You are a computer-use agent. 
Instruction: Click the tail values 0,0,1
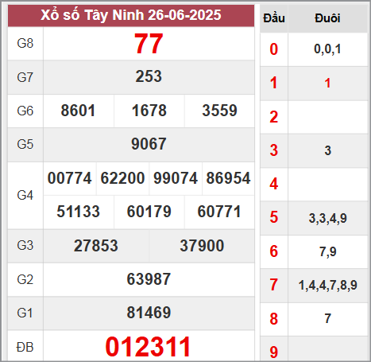click(x=327, y=49)
